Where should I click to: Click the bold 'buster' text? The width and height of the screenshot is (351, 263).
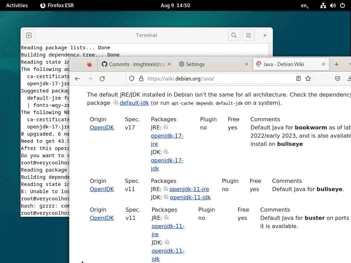[x=315, y=218]
